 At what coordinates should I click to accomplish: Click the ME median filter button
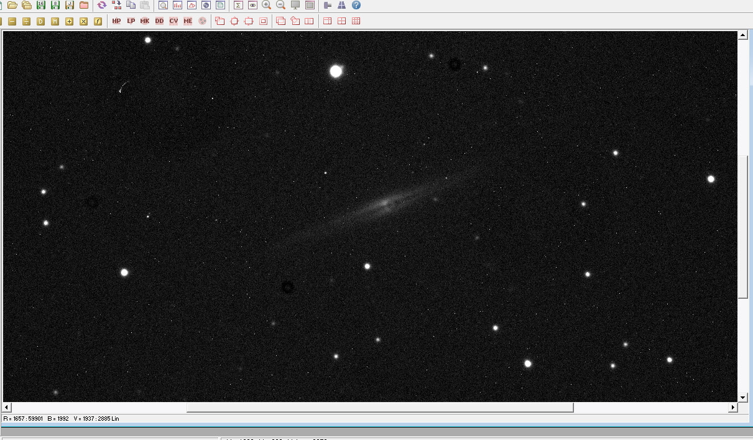(188, 21)
